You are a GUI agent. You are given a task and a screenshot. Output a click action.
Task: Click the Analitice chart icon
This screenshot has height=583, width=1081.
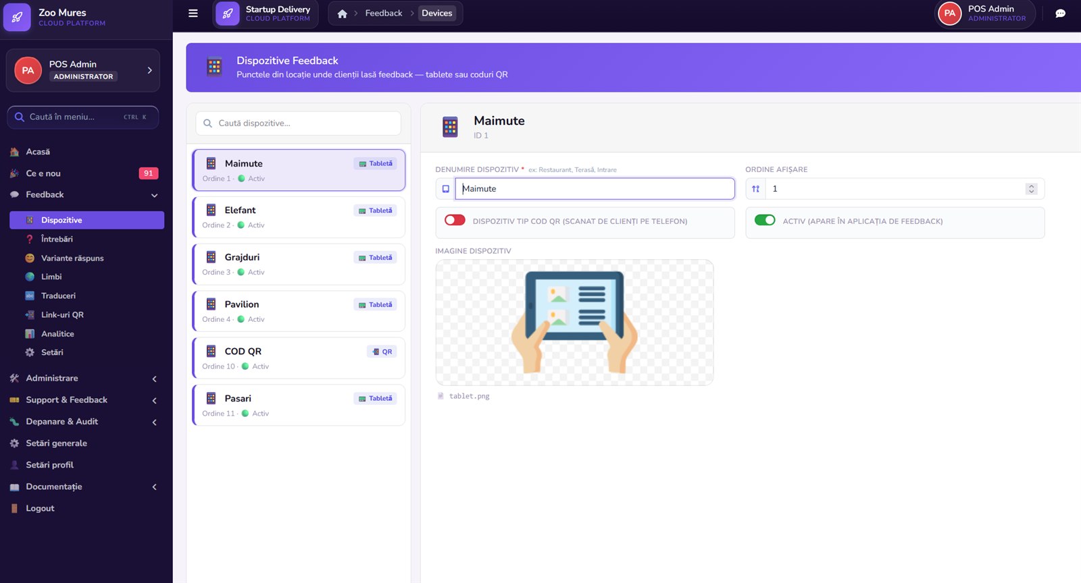[x=30, y=333]
